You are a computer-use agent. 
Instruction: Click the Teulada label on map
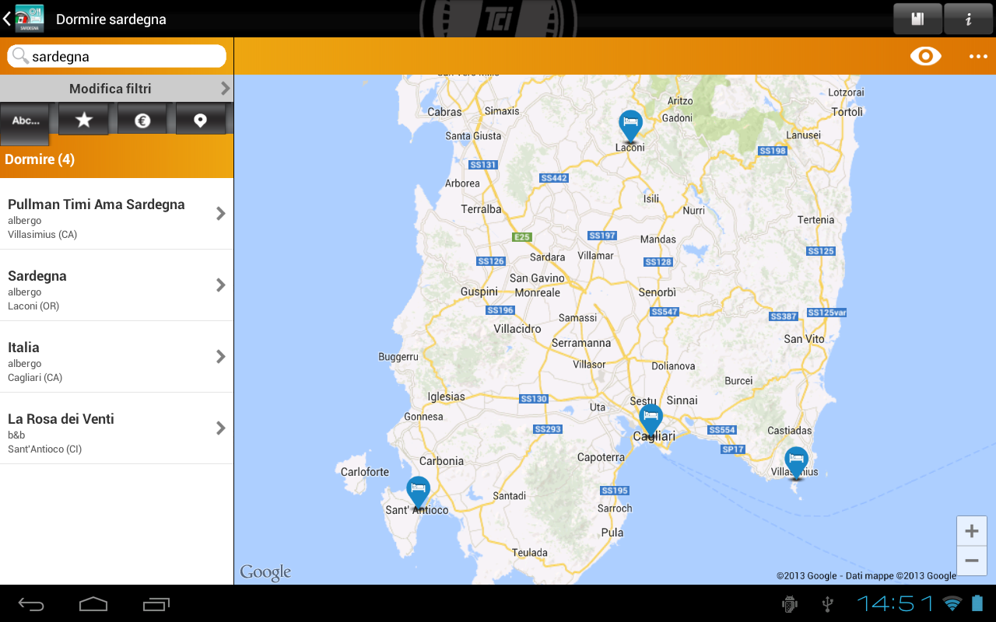530,553
